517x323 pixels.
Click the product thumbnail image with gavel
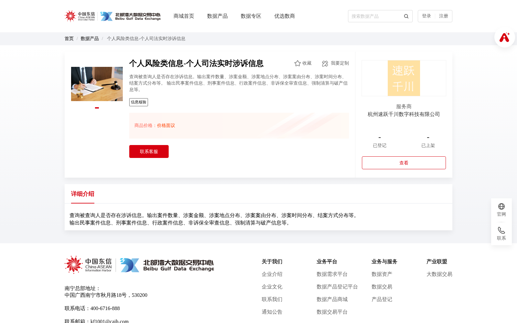pyautogui.click(x=97, y=84)
